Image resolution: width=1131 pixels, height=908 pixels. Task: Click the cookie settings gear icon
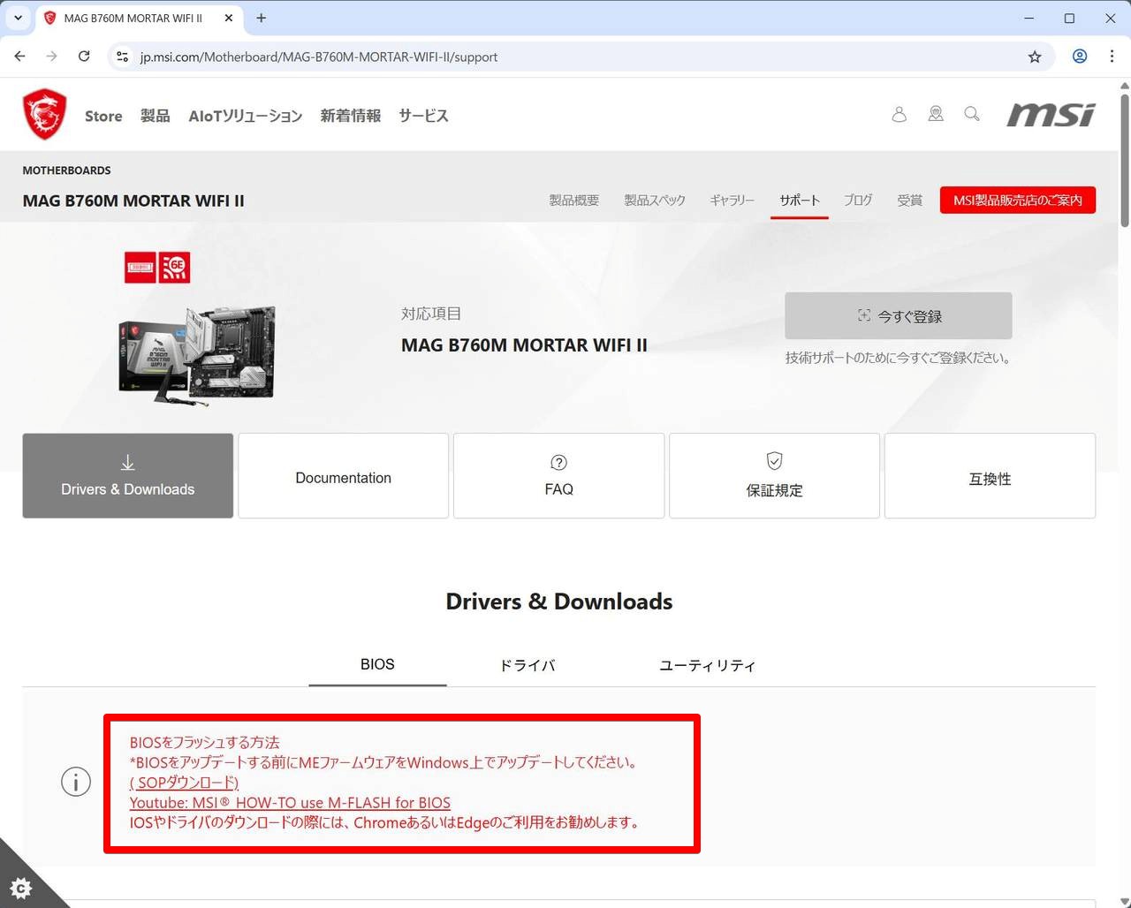(21, 888)
